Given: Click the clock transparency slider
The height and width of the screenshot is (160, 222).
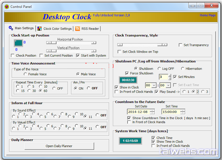Looking at the screenshot, I should [x=142, y=45].
